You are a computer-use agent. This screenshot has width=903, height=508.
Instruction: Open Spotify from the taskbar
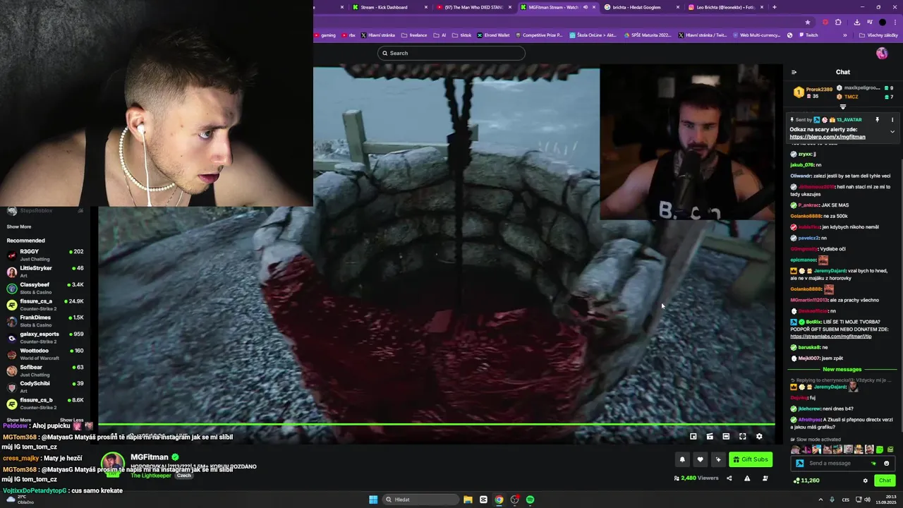[x=530, y=500]
